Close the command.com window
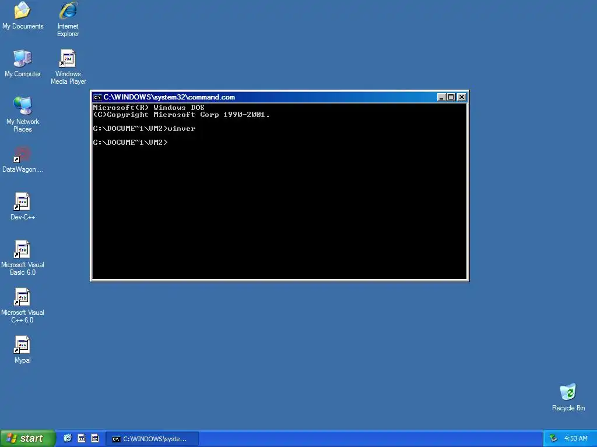This screenshot has height=447, width=597. 462,97
